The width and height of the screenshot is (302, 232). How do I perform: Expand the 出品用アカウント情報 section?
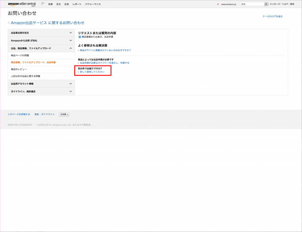coord(41,84)
